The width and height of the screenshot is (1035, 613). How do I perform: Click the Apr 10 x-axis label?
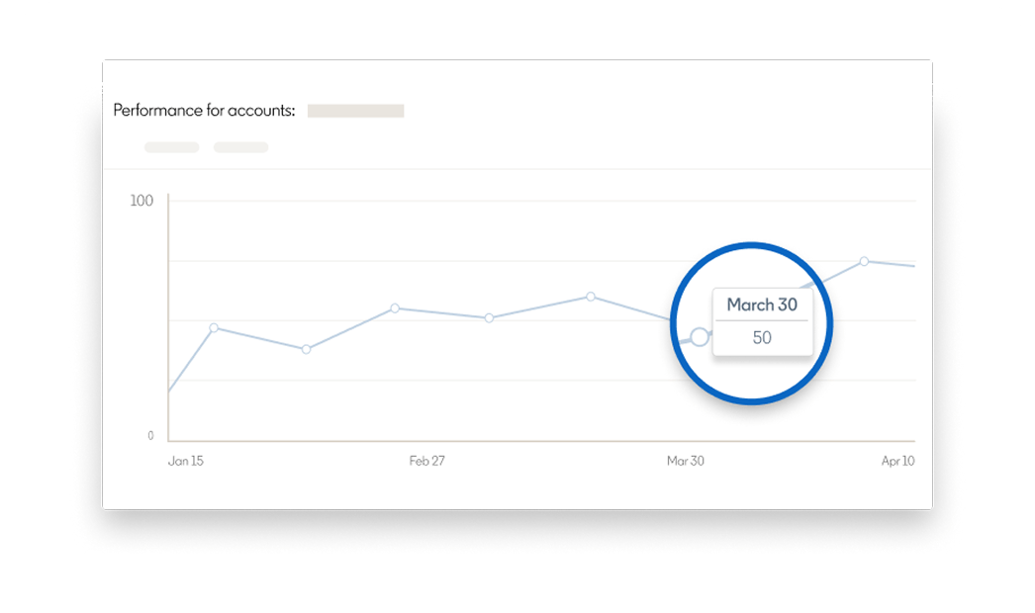(897, 462)
